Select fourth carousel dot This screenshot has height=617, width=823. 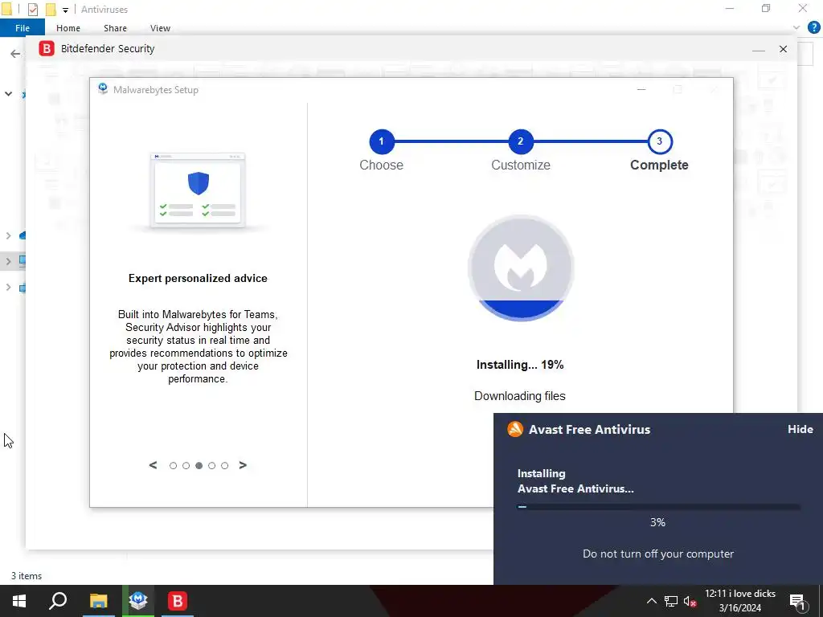tap(211, 466)
